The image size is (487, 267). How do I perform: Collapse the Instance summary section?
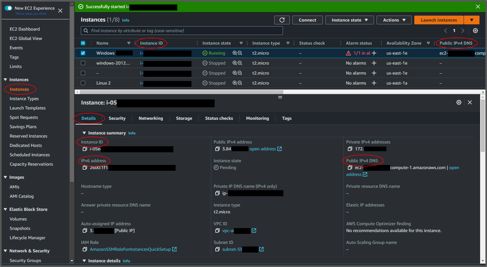tap(84, 133)
